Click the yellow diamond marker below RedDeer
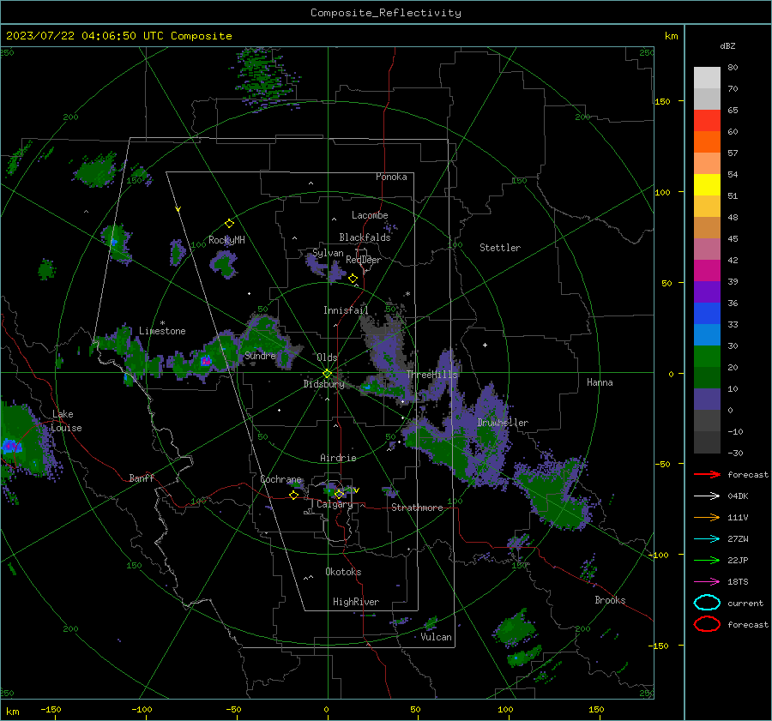 pos(353,279)
